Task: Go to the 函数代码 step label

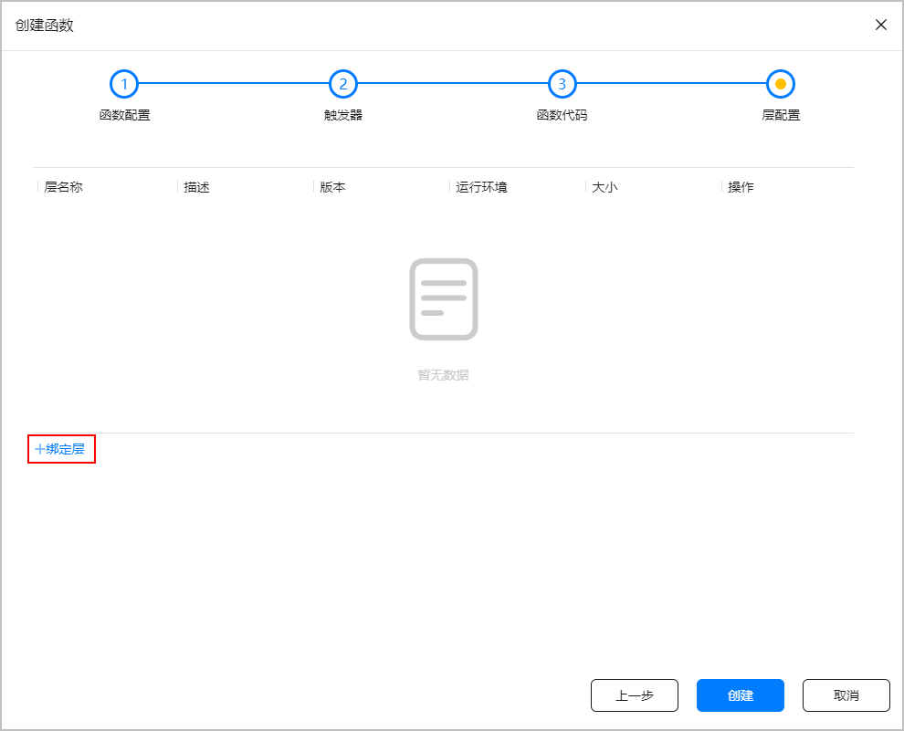Action: click(562, 116)
